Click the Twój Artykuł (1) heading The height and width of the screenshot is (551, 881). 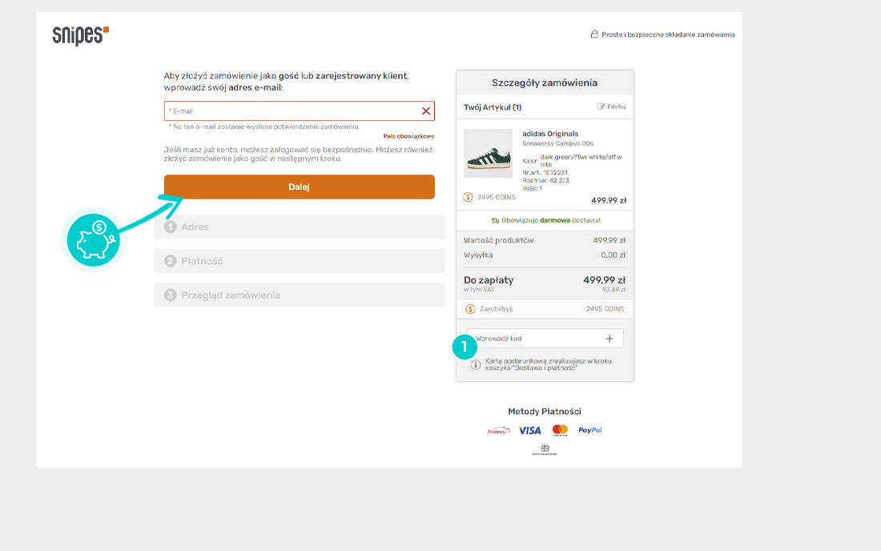tap(493, 107)
